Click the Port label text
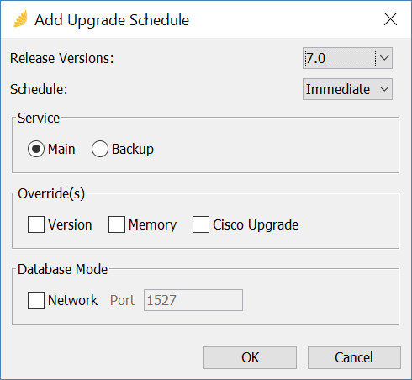 click(122, 300)
